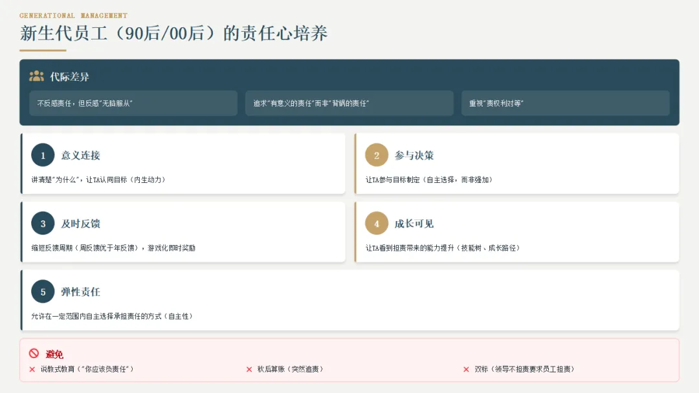The height and width of the screenshot is (393, 699).
Task: Select the slide title 新生代员工的责任心培养
Action: tap(174, 34)
